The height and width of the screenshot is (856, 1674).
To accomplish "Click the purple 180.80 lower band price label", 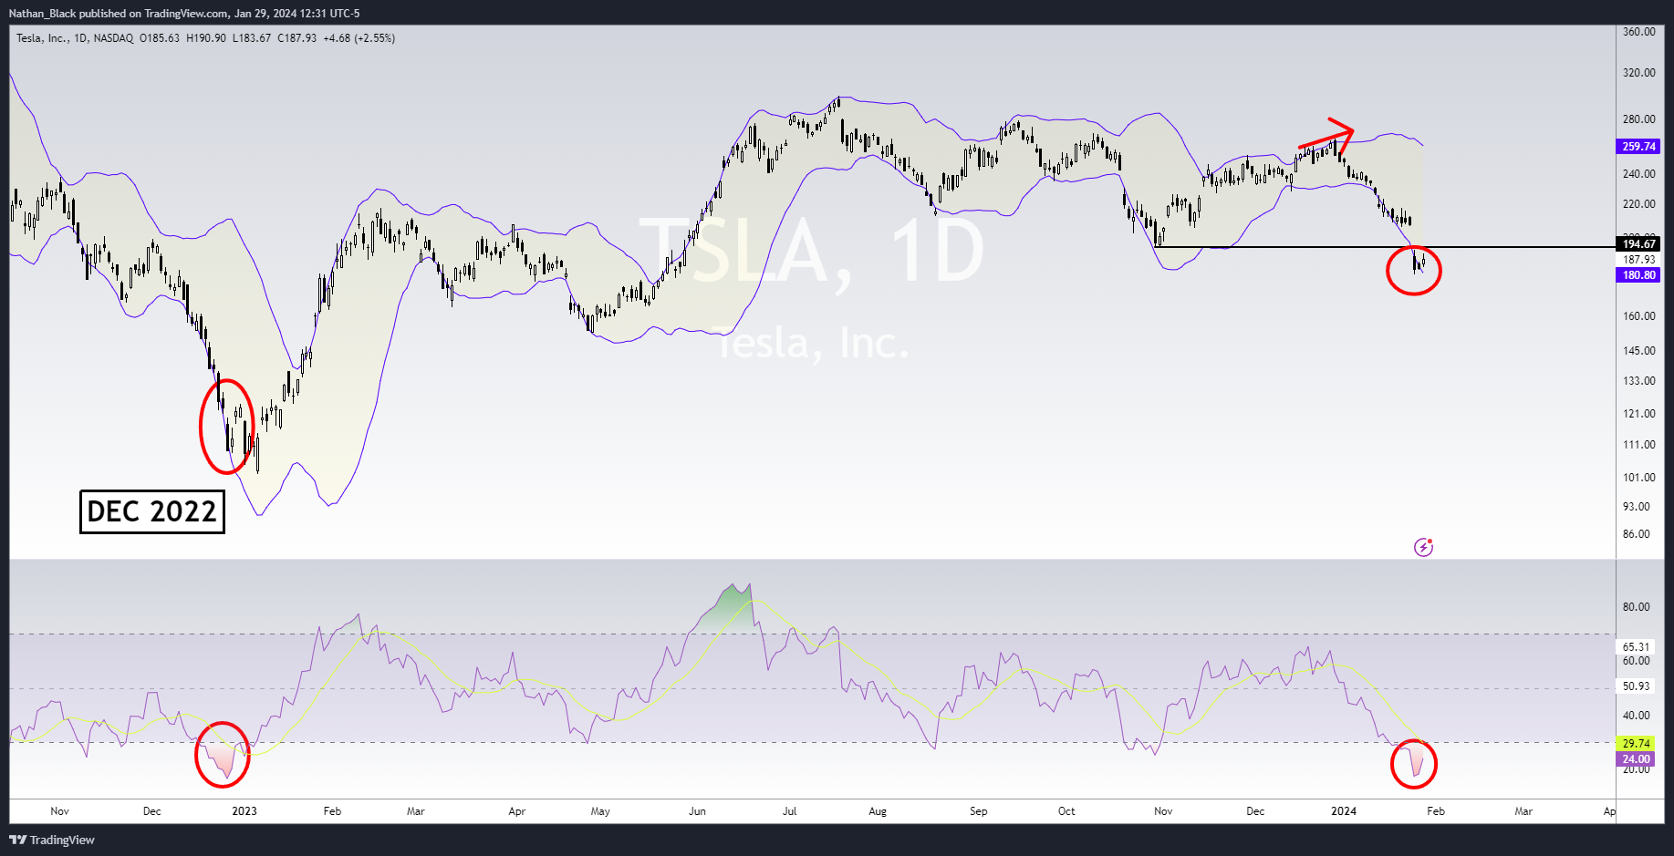I will (1638, 275).
